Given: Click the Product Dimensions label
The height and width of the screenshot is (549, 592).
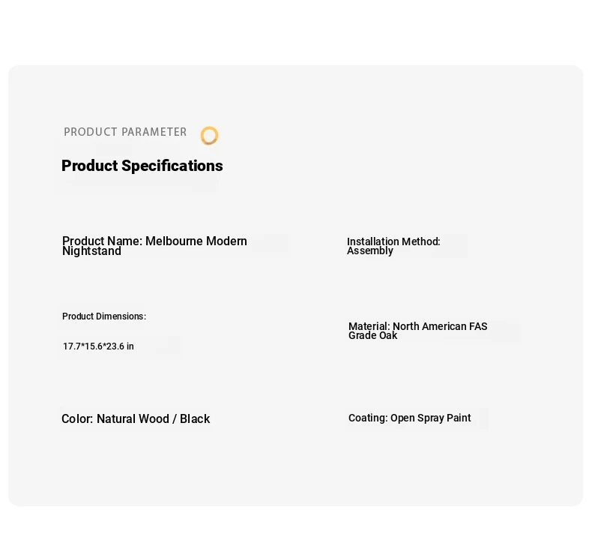Looking at the screenshot, I should [x=104, y=316].
